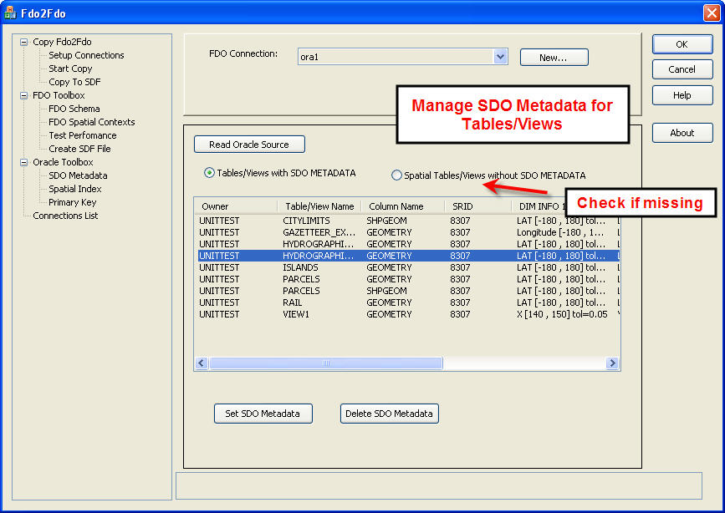Select Create SDF File tree item
The image size is (725, 513).
pyautogui.click(x=79, y=149)
